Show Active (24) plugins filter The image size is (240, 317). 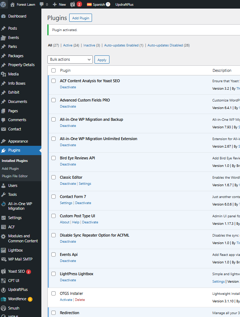tap(71, 45)
